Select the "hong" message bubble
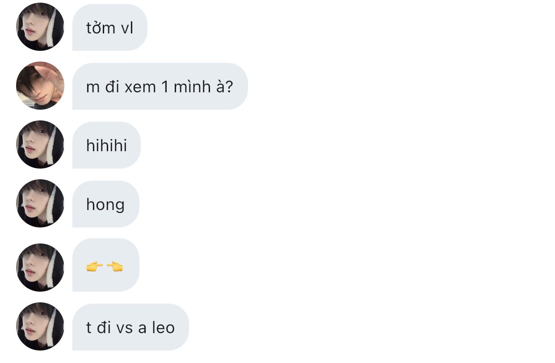This screenshot has height=363, width=555. tap(105, 204)
